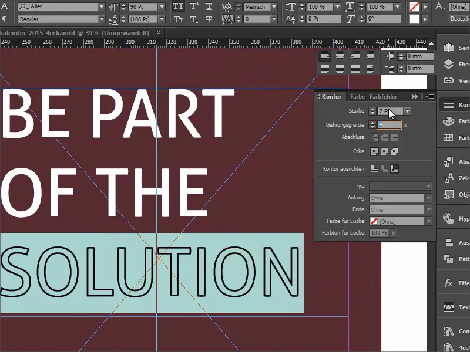Open the Stärke stroke weight dropdown
Screen dimensions: 470x352
(x=407, y=111)
